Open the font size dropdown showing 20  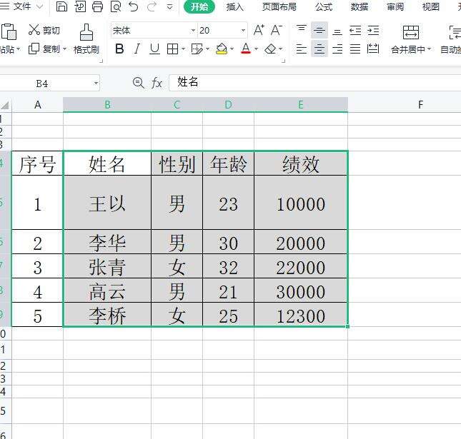coord(244,30)
